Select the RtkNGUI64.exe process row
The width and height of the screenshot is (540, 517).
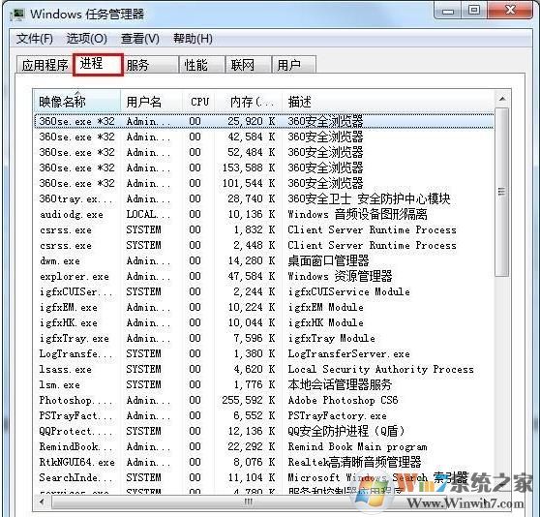coord(264,462)
